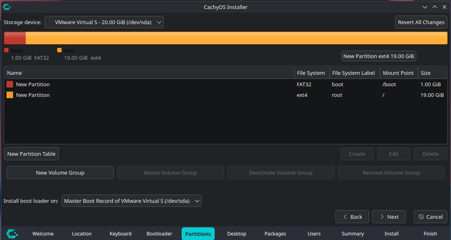Click the orange root legend square
This screenshot has width=451, height=240.
coord(59,50)
